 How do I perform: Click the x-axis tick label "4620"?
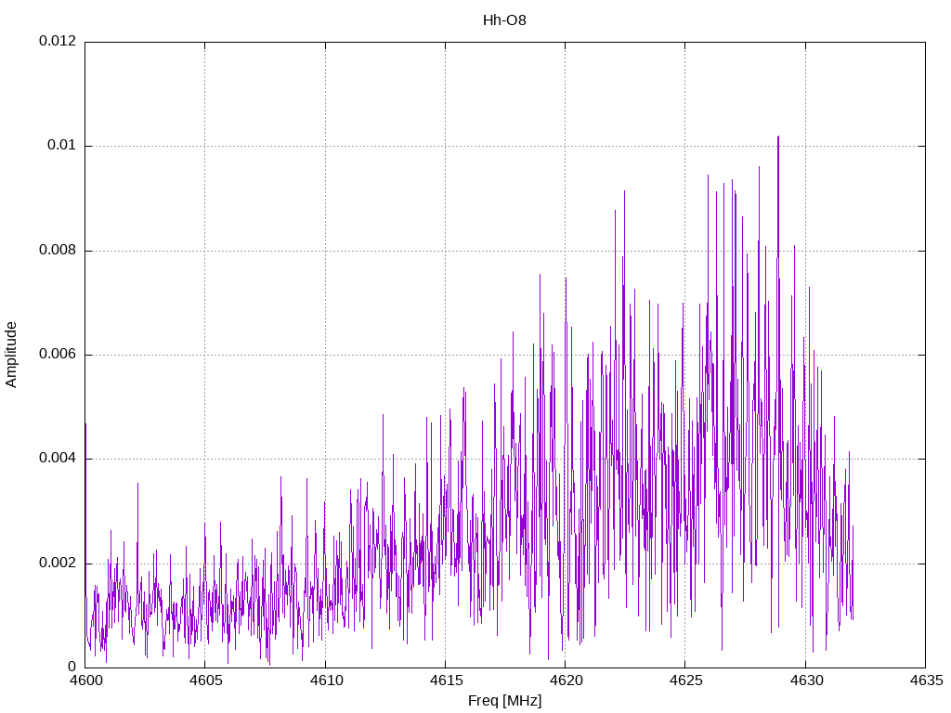tap(566, 681)
